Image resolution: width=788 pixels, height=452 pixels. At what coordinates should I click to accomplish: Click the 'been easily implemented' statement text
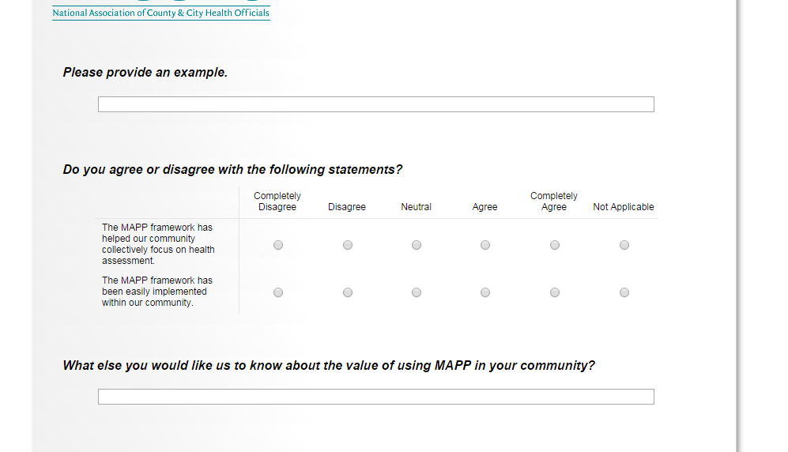[156, 292]
